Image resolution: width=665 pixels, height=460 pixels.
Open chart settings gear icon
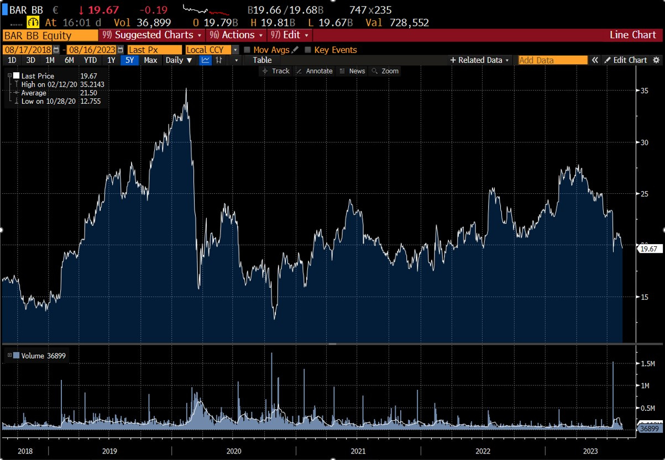pyautogui.click(x=657, y=60)
